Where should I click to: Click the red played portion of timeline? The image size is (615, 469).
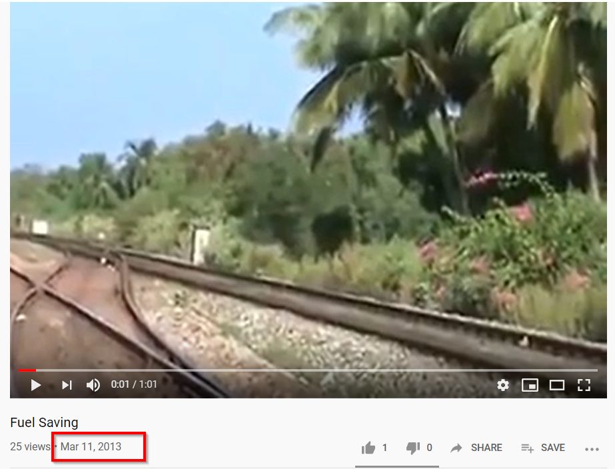click(x=27, y=370)
